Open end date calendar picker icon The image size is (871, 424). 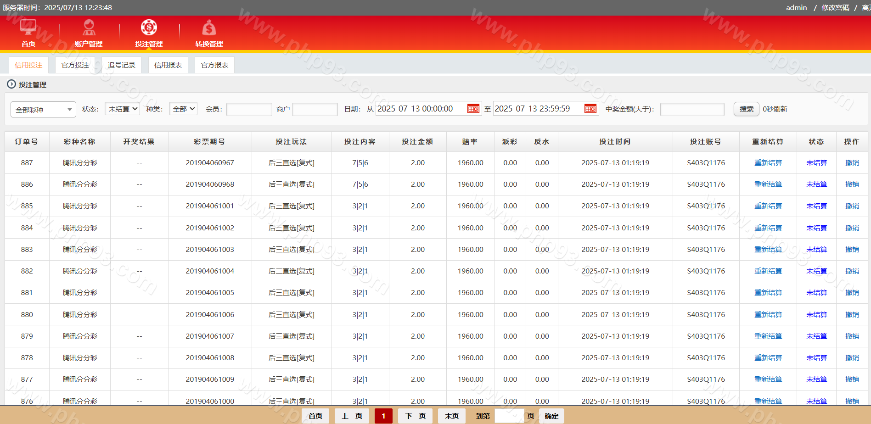(590, 109)
